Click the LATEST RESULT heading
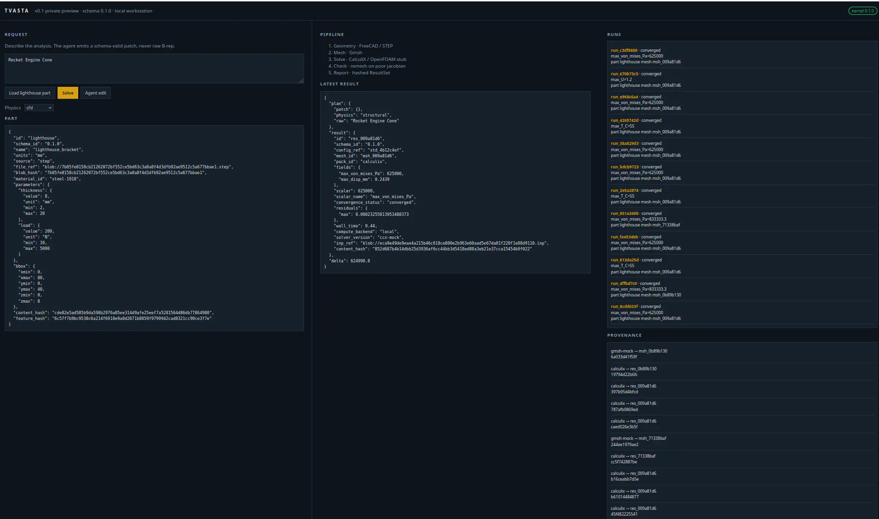 click(339, 84)
